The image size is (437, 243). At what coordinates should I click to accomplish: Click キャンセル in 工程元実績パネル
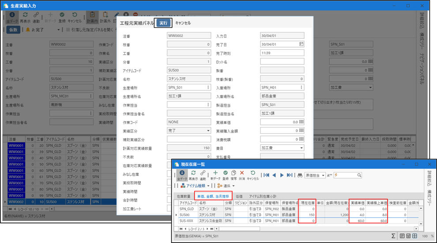[x=183, y=23]
